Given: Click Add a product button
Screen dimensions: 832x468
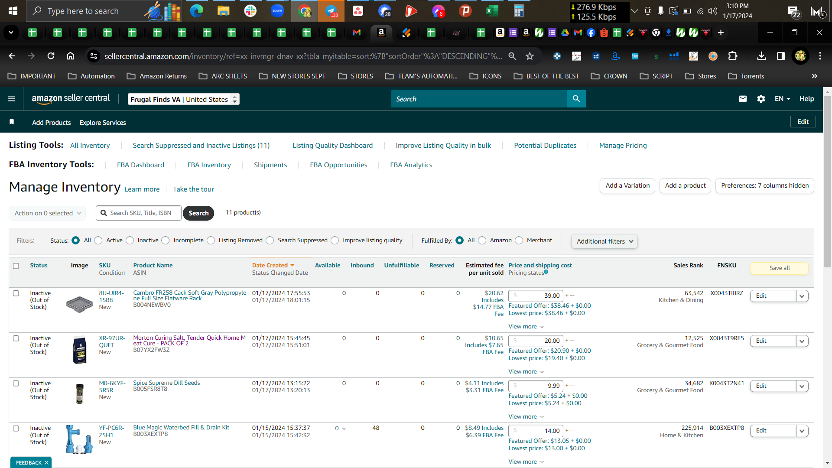Looking at the screenshot, I should (x=685, y=185).
